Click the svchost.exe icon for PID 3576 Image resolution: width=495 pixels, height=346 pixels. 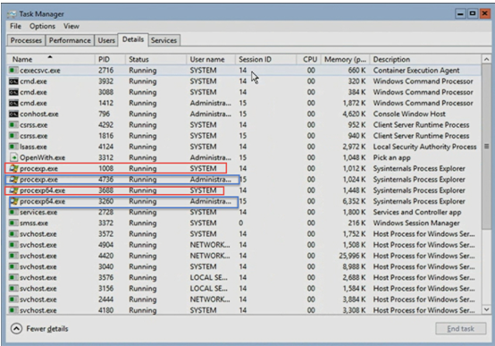tap(13, 277)
